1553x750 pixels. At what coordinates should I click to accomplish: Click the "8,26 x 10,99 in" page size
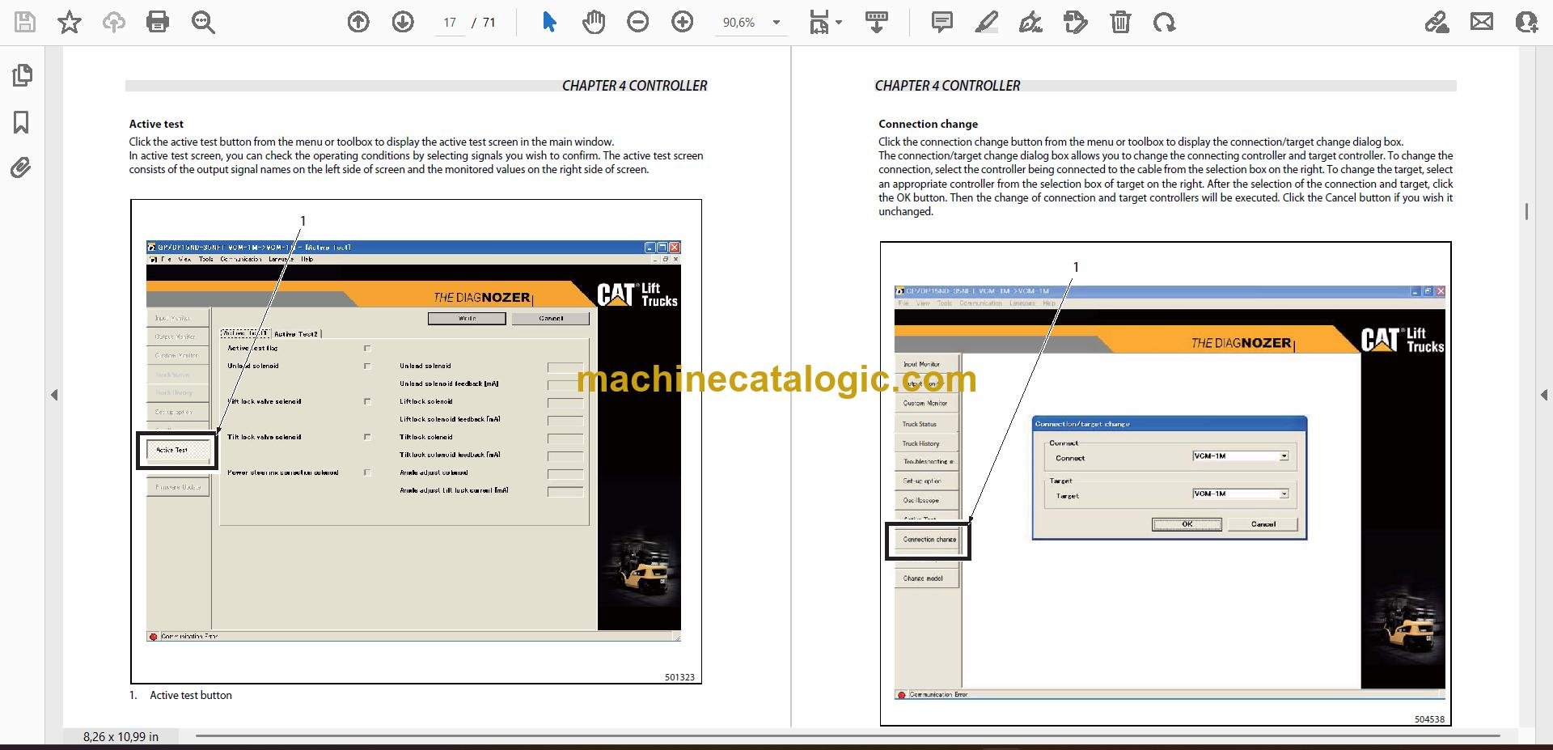pyautogui.click(x=121, y=736)
